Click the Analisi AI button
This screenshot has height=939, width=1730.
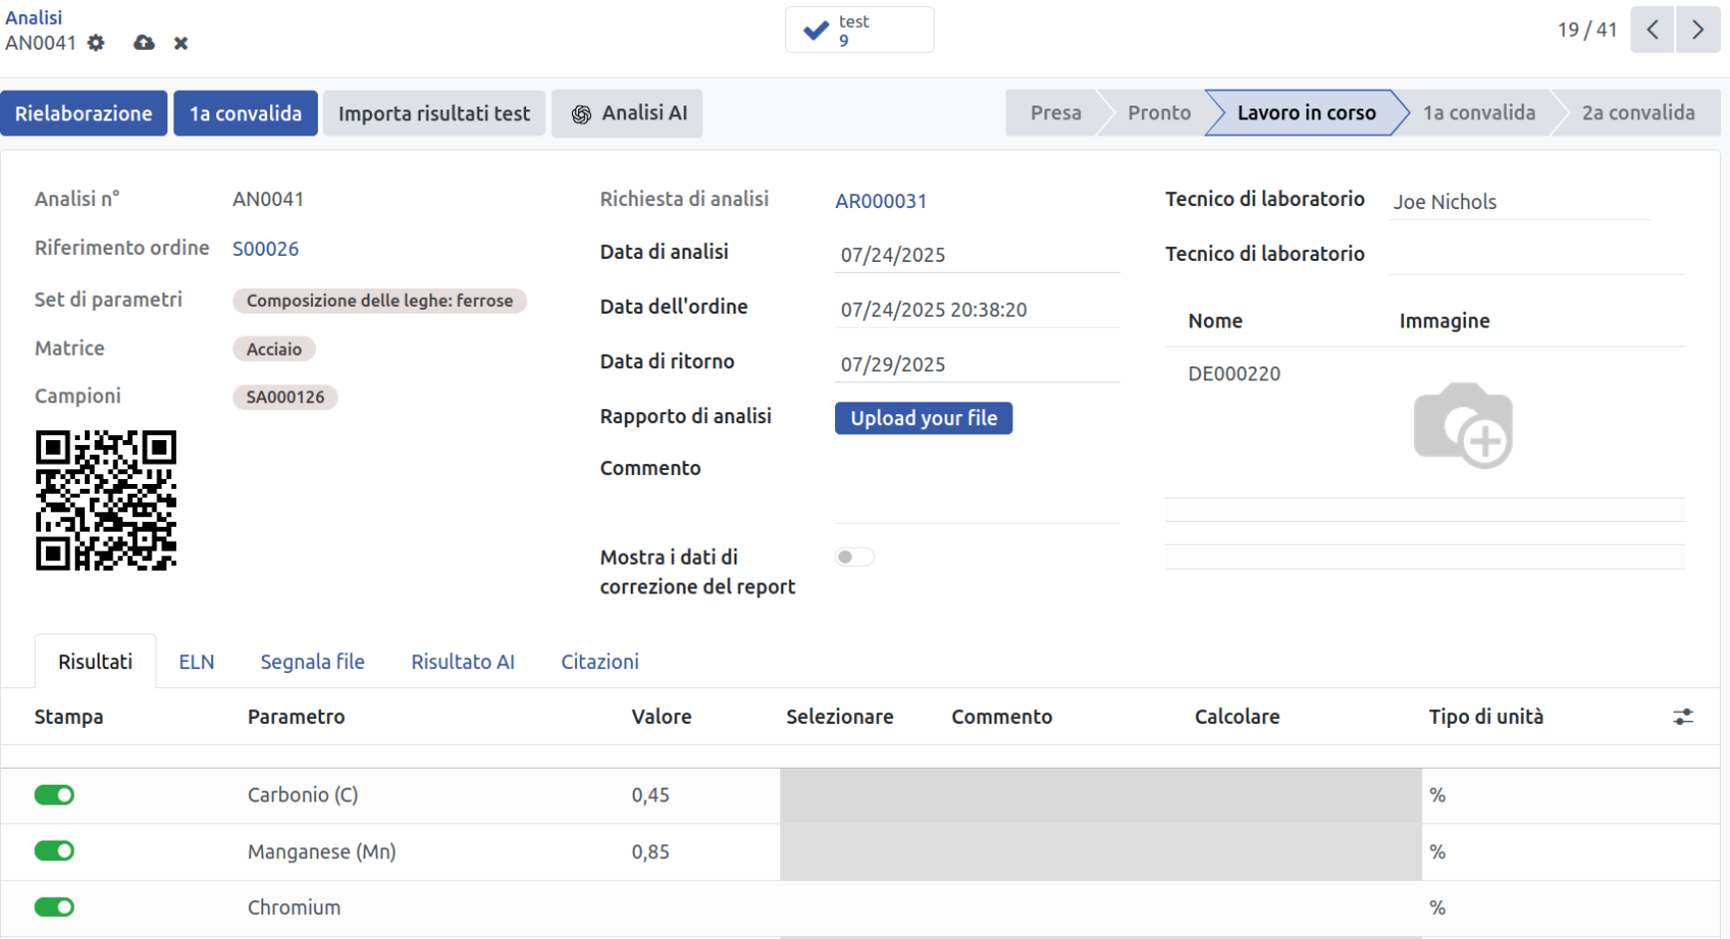(x=628, y=114)
